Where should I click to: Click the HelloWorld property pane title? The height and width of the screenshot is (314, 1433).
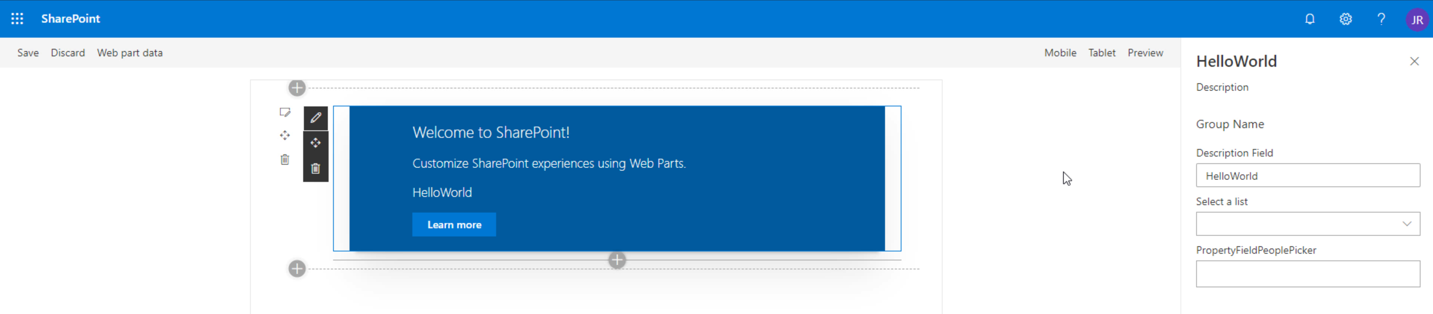(x=1236, y=61)
